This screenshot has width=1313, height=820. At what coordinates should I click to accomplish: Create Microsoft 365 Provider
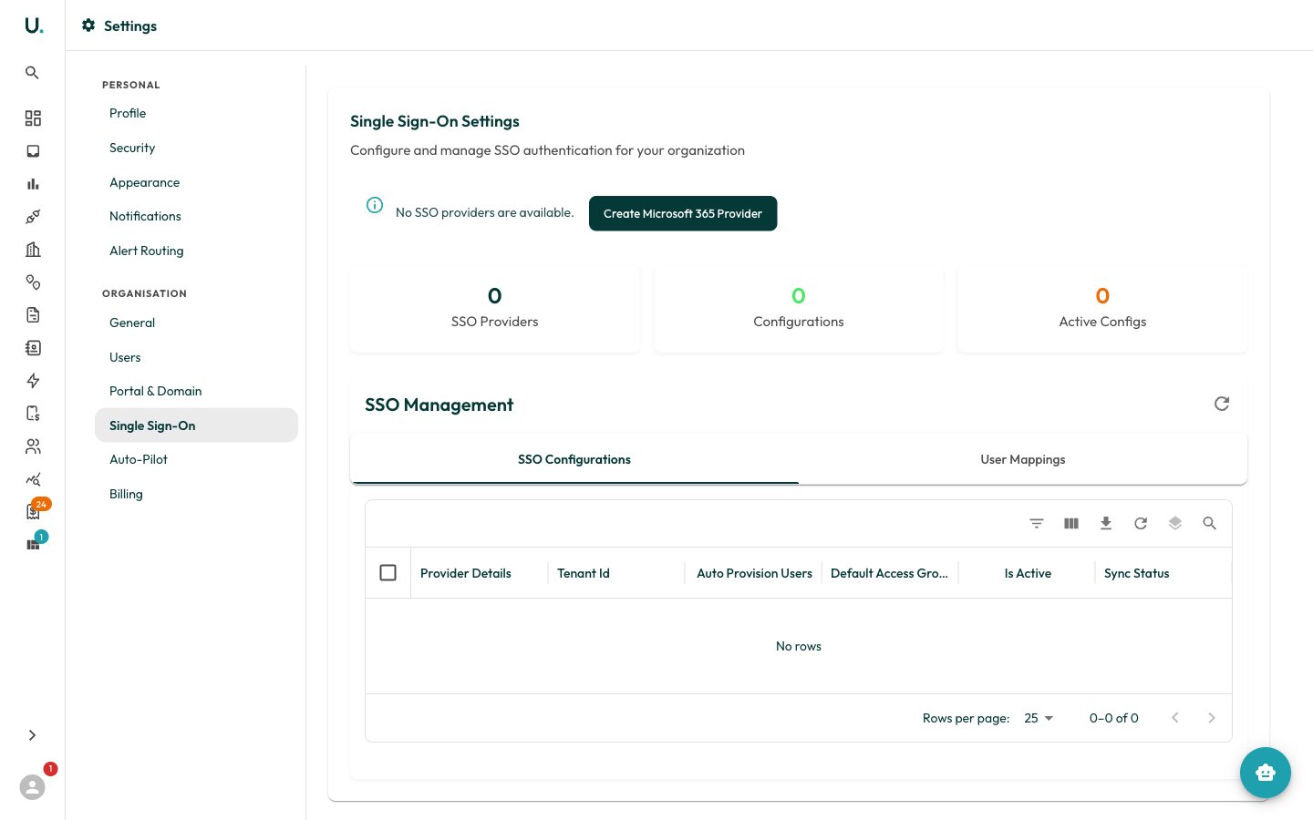pyautogui.click(x=683, y=214)
